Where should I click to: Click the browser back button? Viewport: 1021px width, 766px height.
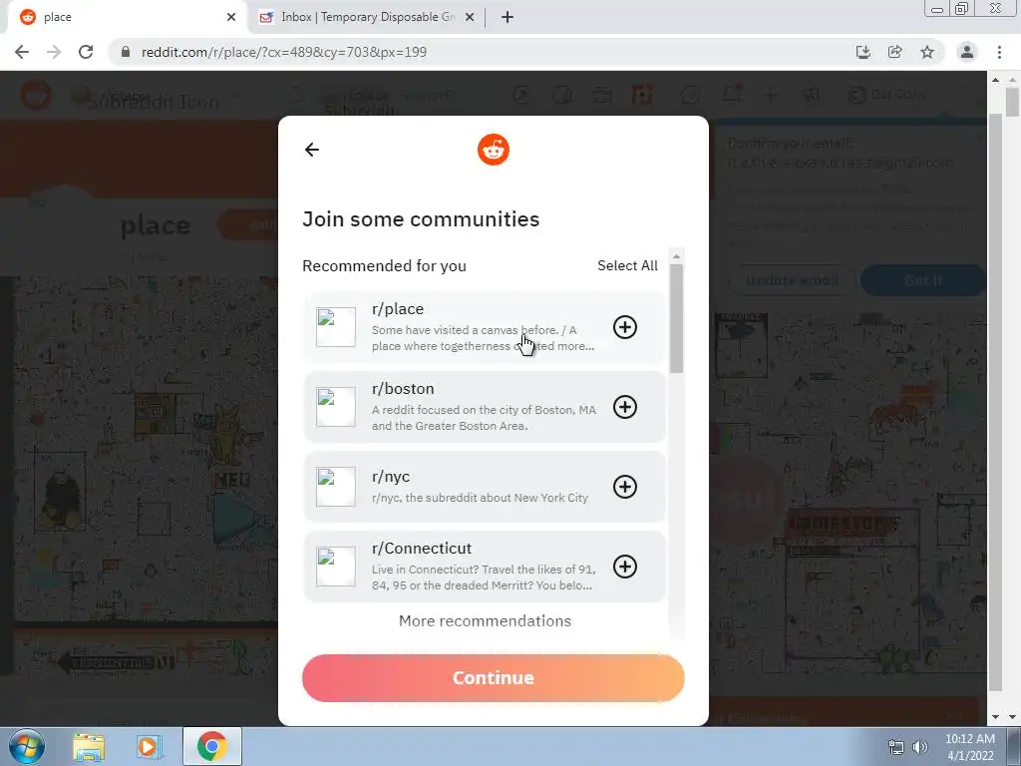point(22,52)
